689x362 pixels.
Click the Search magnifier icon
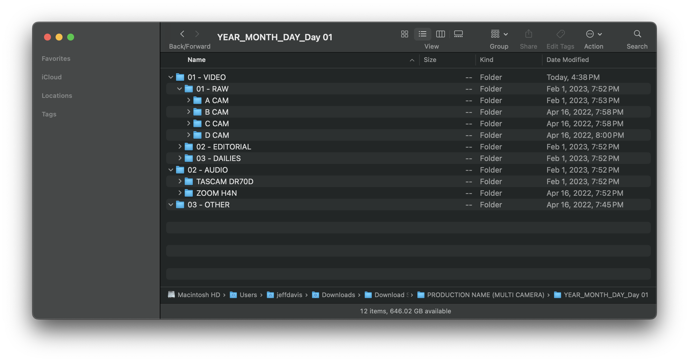637,34
